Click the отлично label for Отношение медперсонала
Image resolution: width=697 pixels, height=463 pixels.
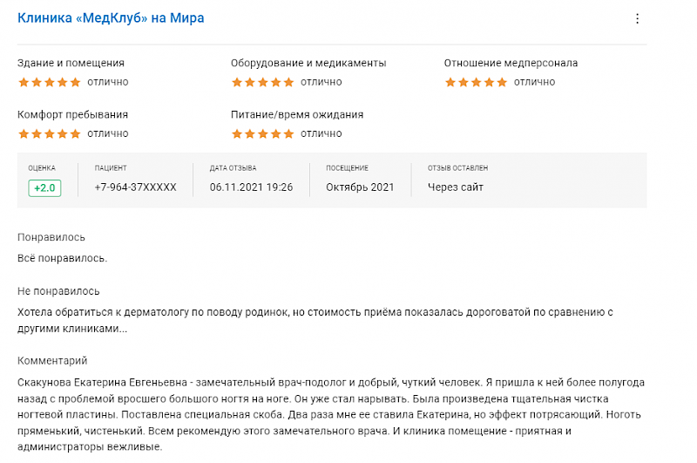click(534, 82)
